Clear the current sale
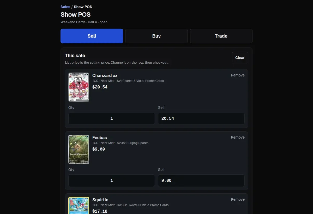 point(240,58)
